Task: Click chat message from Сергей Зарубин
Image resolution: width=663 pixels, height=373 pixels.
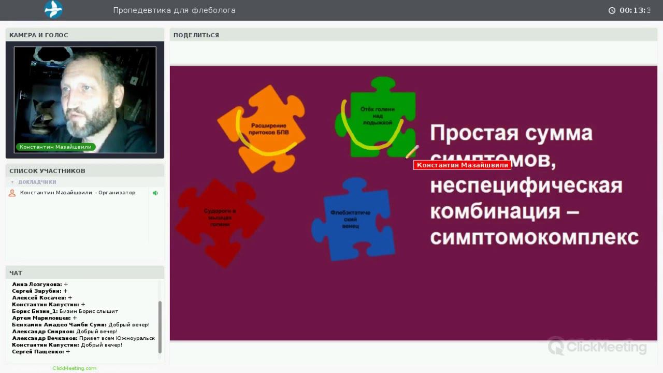Action: pos(39,291)
